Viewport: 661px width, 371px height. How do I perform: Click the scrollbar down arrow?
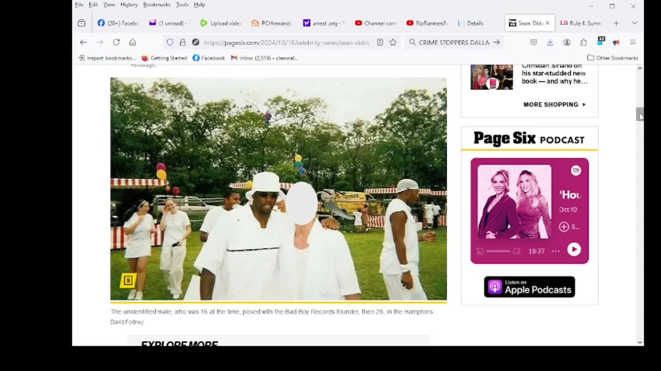[640, 342]
